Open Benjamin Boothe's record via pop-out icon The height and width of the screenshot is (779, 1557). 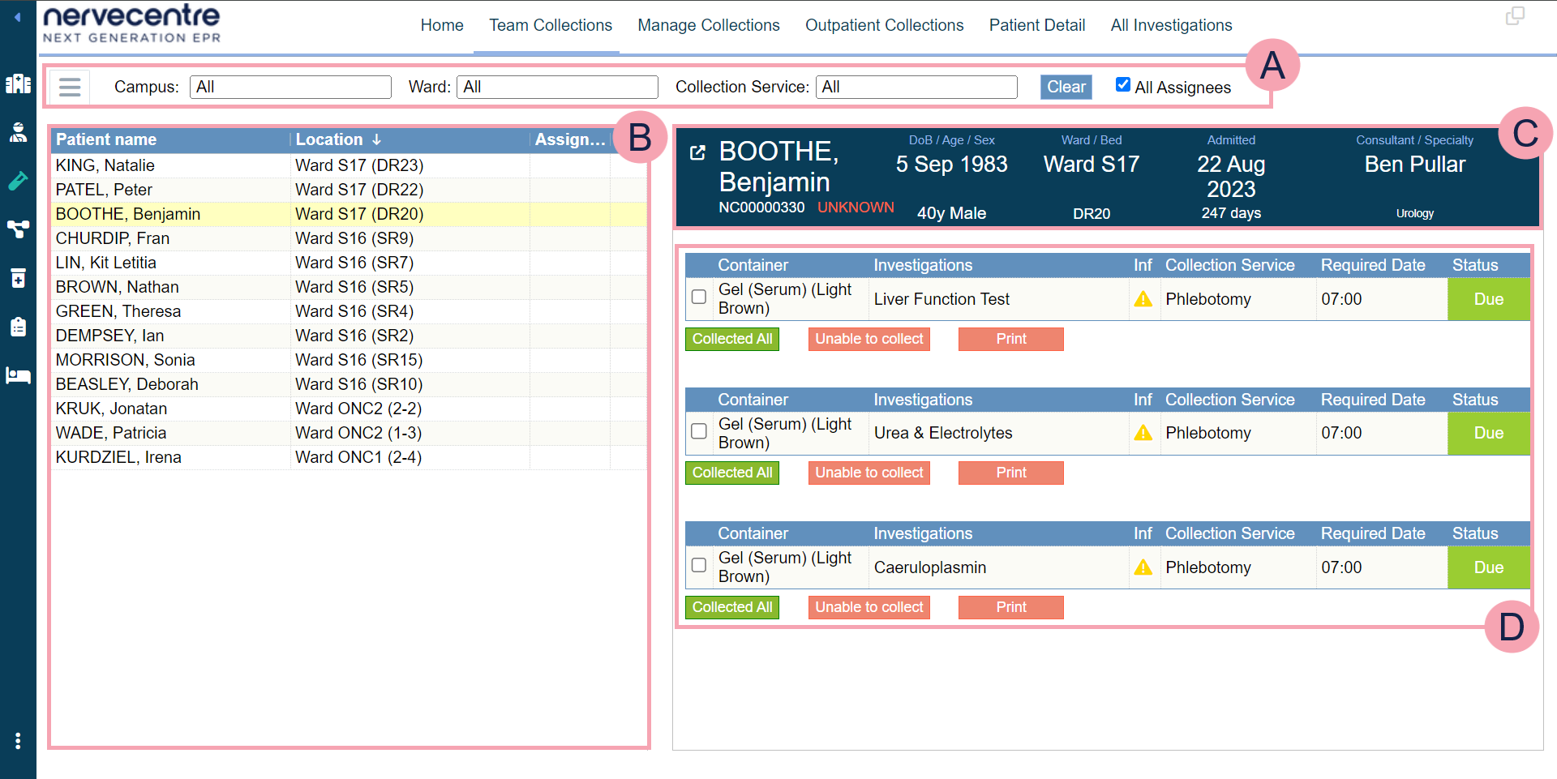(697, 152)
